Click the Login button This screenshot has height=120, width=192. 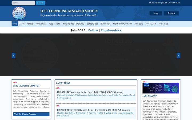(156, 13)
